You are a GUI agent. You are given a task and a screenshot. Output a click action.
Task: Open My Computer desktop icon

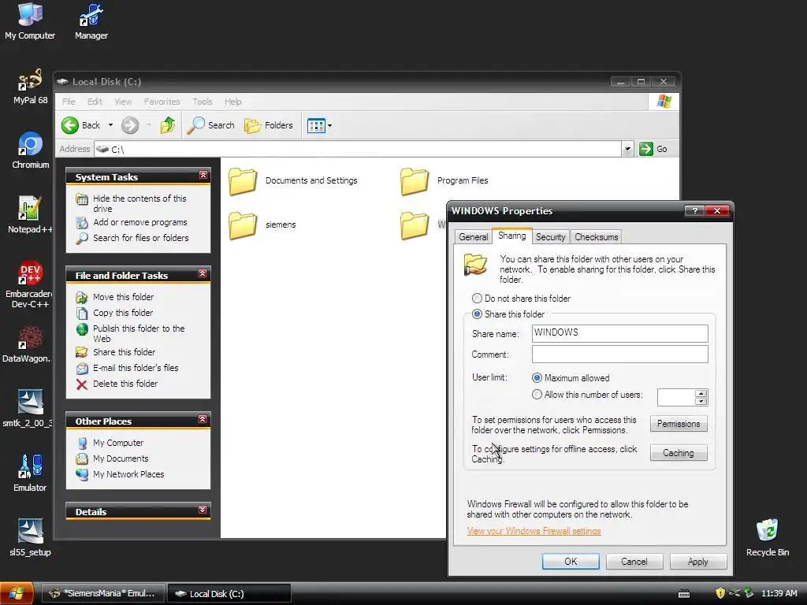click(30, 21)
